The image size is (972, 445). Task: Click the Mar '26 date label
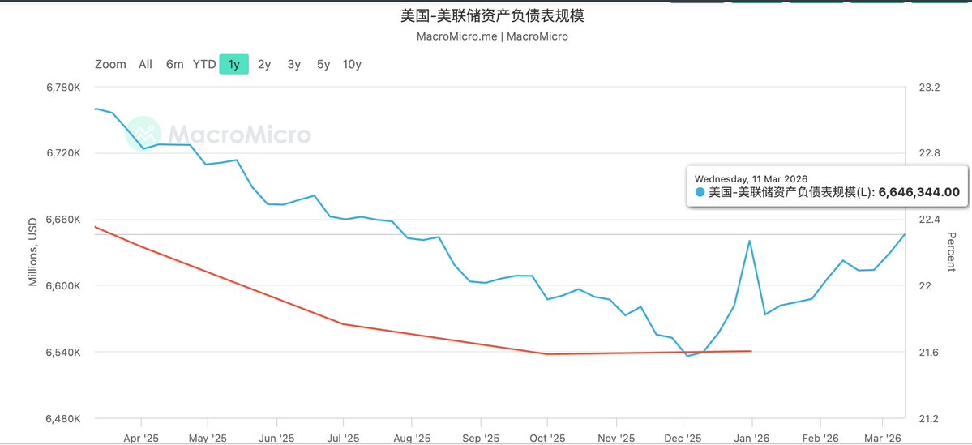click(883, 438)
